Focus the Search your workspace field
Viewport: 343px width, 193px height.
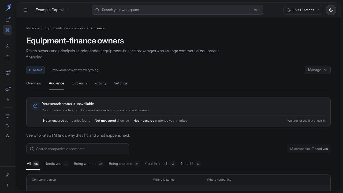(x=177, y=10)
